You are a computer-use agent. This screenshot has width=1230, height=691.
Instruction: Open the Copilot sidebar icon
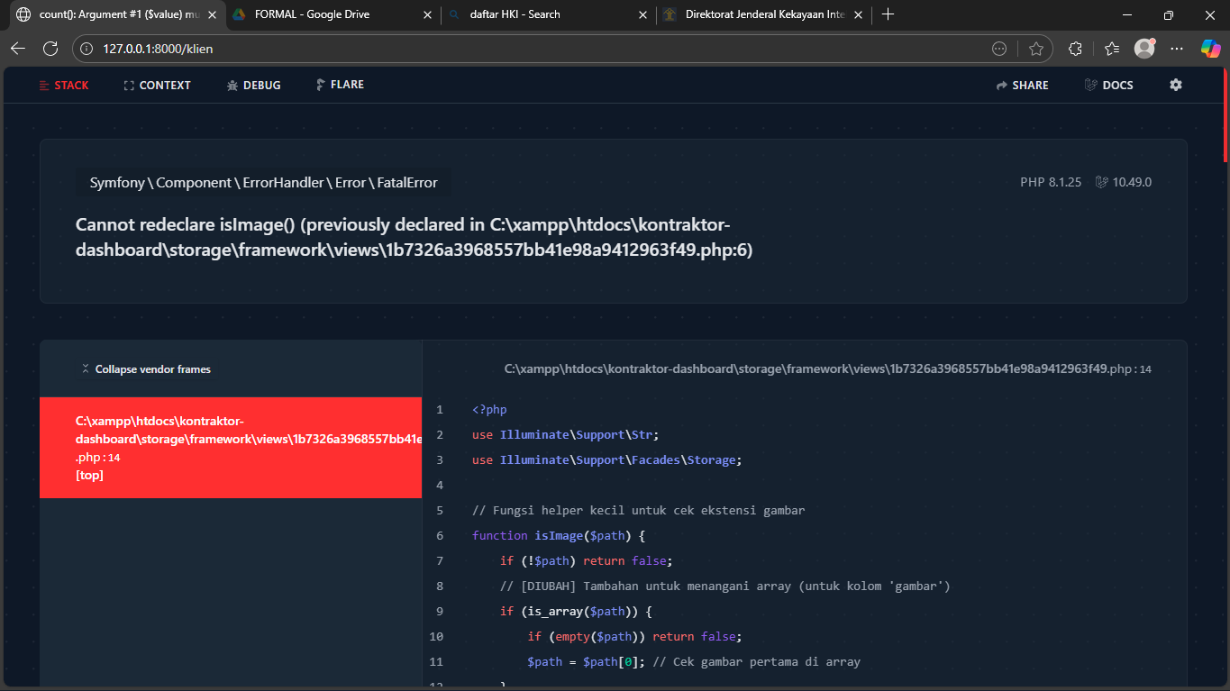click(x=1210, y=49)
